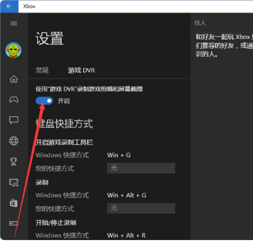This screenshot has height=241, width=253.
Task: Switch to the 游戏 DVR tab
Action: (x=82, y=71)
